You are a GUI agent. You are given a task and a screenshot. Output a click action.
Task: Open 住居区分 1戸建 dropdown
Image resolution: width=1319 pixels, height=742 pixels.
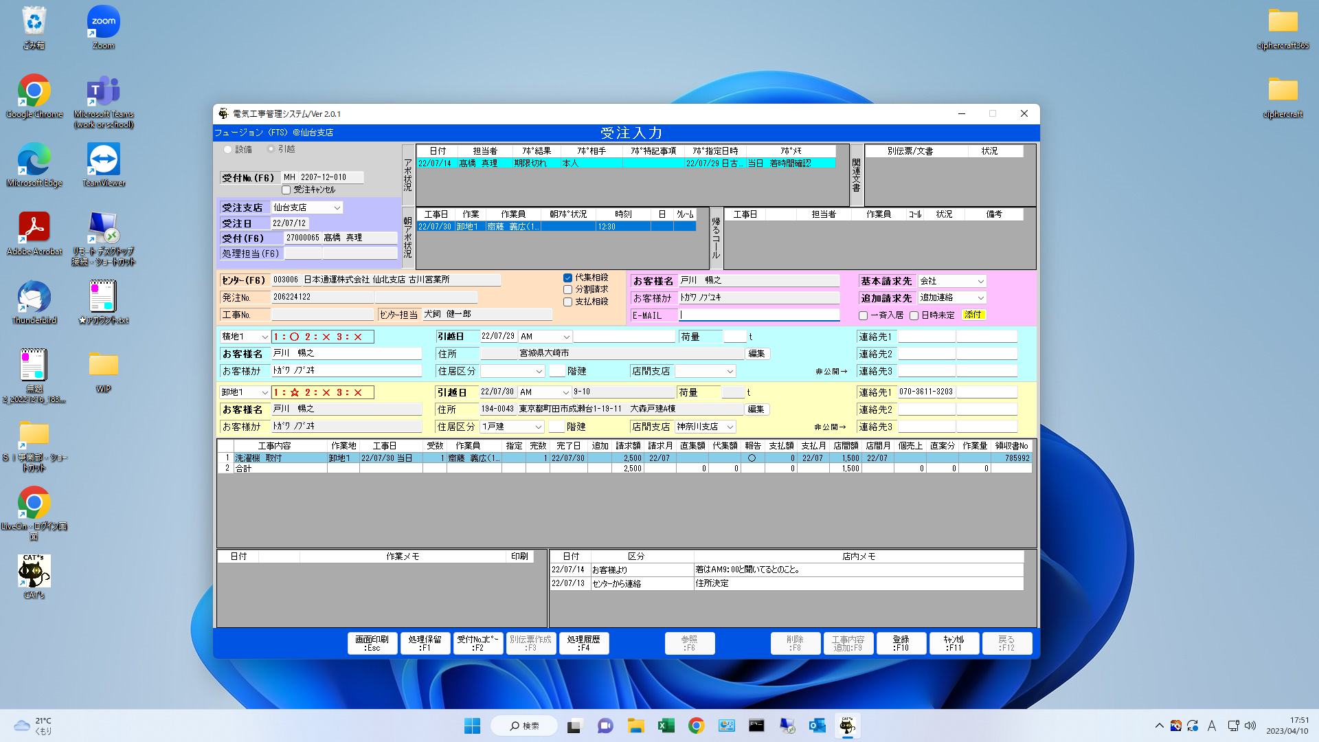point(538,427)
